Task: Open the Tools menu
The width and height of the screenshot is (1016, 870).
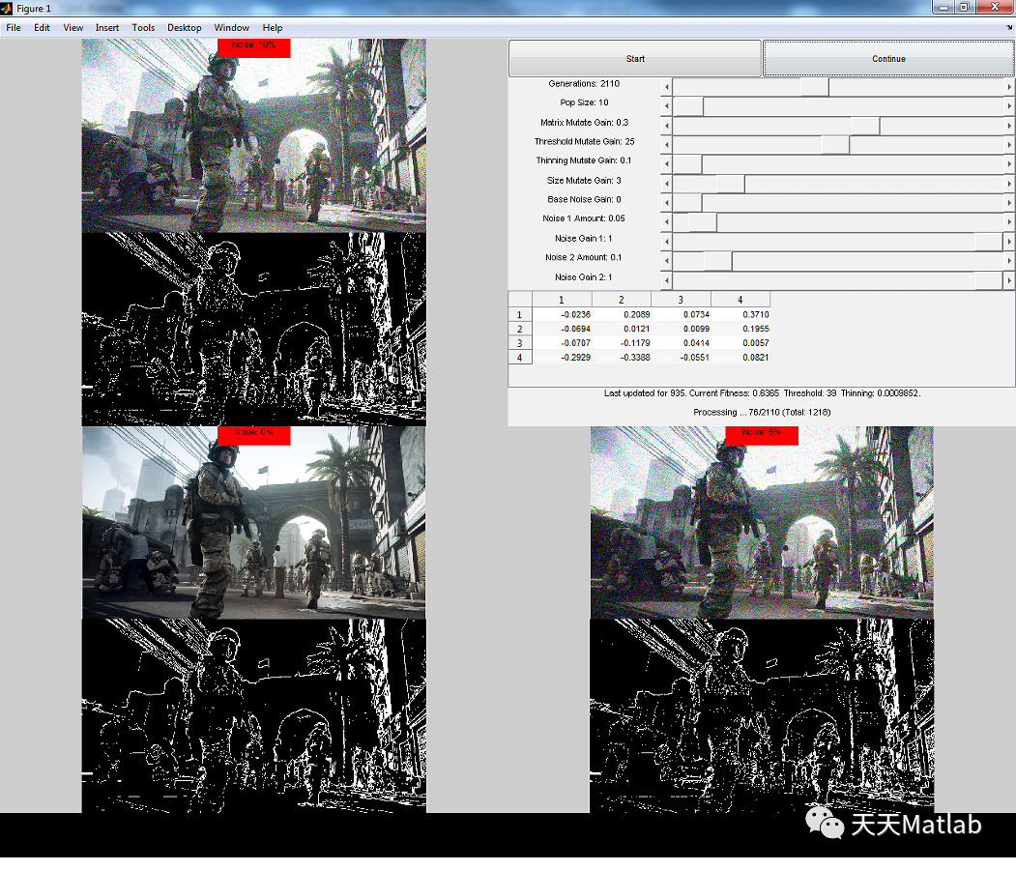Action: (143, 28)
